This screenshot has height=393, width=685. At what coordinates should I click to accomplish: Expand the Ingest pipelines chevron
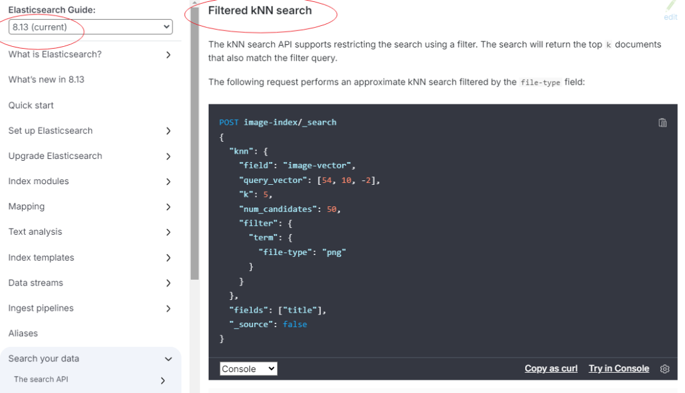point(168,308)
